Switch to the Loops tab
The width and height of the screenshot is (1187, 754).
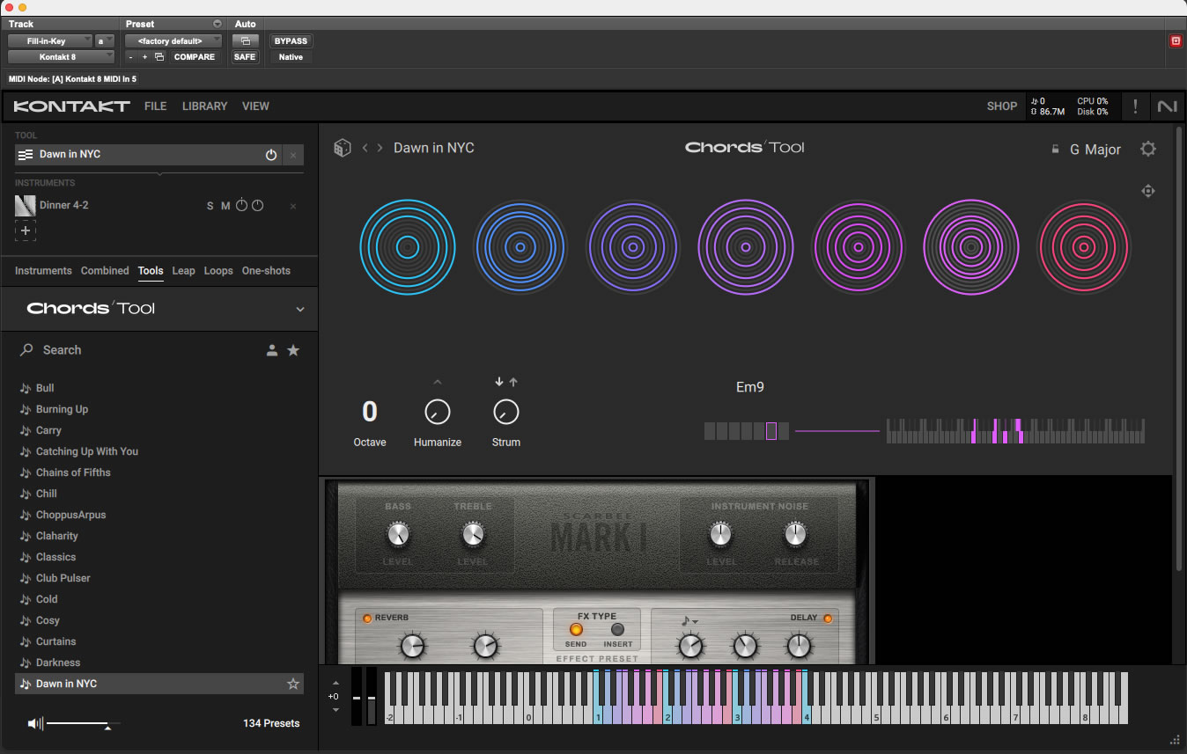(218, 271)
